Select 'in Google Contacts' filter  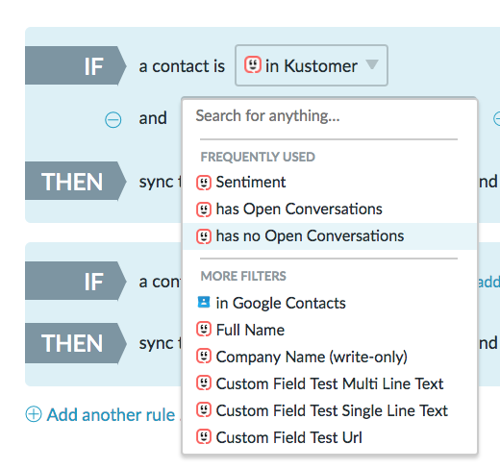[x=329, y=303]
